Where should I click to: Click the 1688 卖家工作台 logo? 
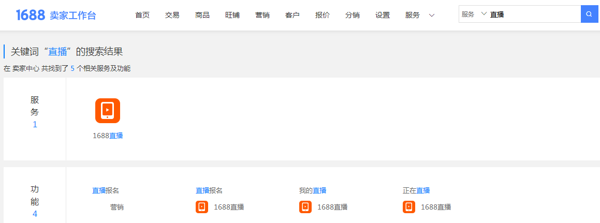(56, 15)
